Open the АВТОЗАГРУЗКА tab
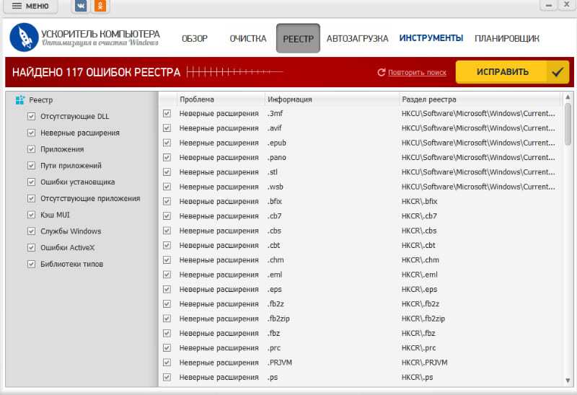The width and height of the screenshot is (577, 395). pos(357,39)
